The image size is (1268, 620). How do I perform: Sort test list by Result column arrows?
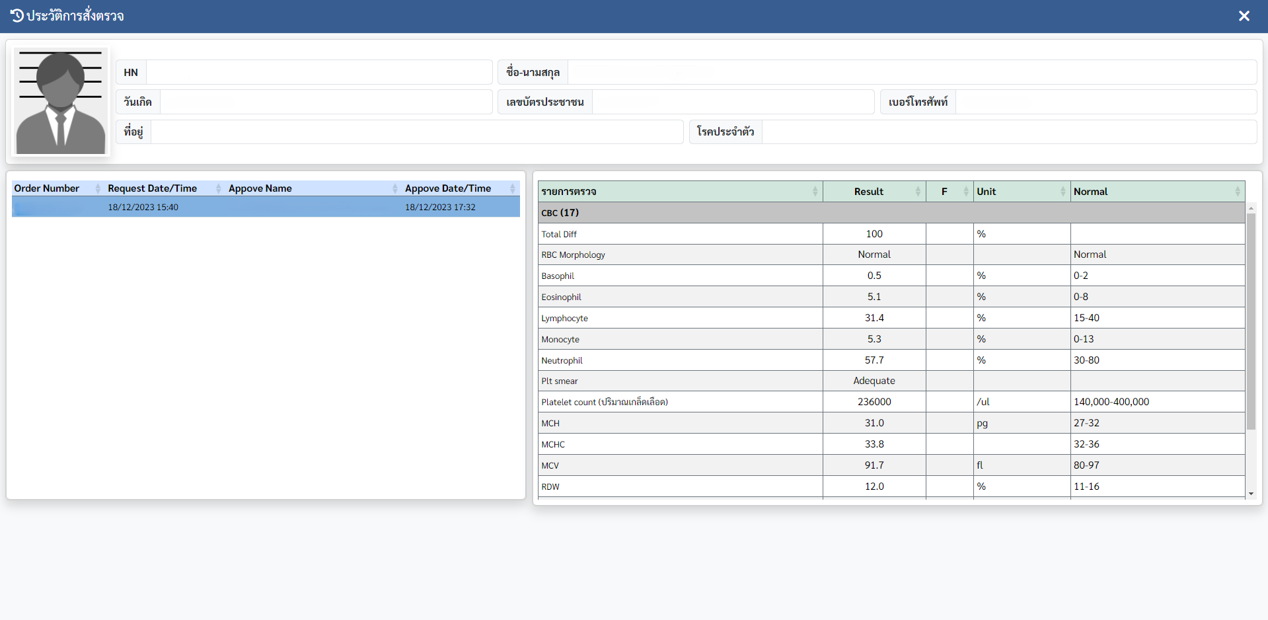pos(918,192)
